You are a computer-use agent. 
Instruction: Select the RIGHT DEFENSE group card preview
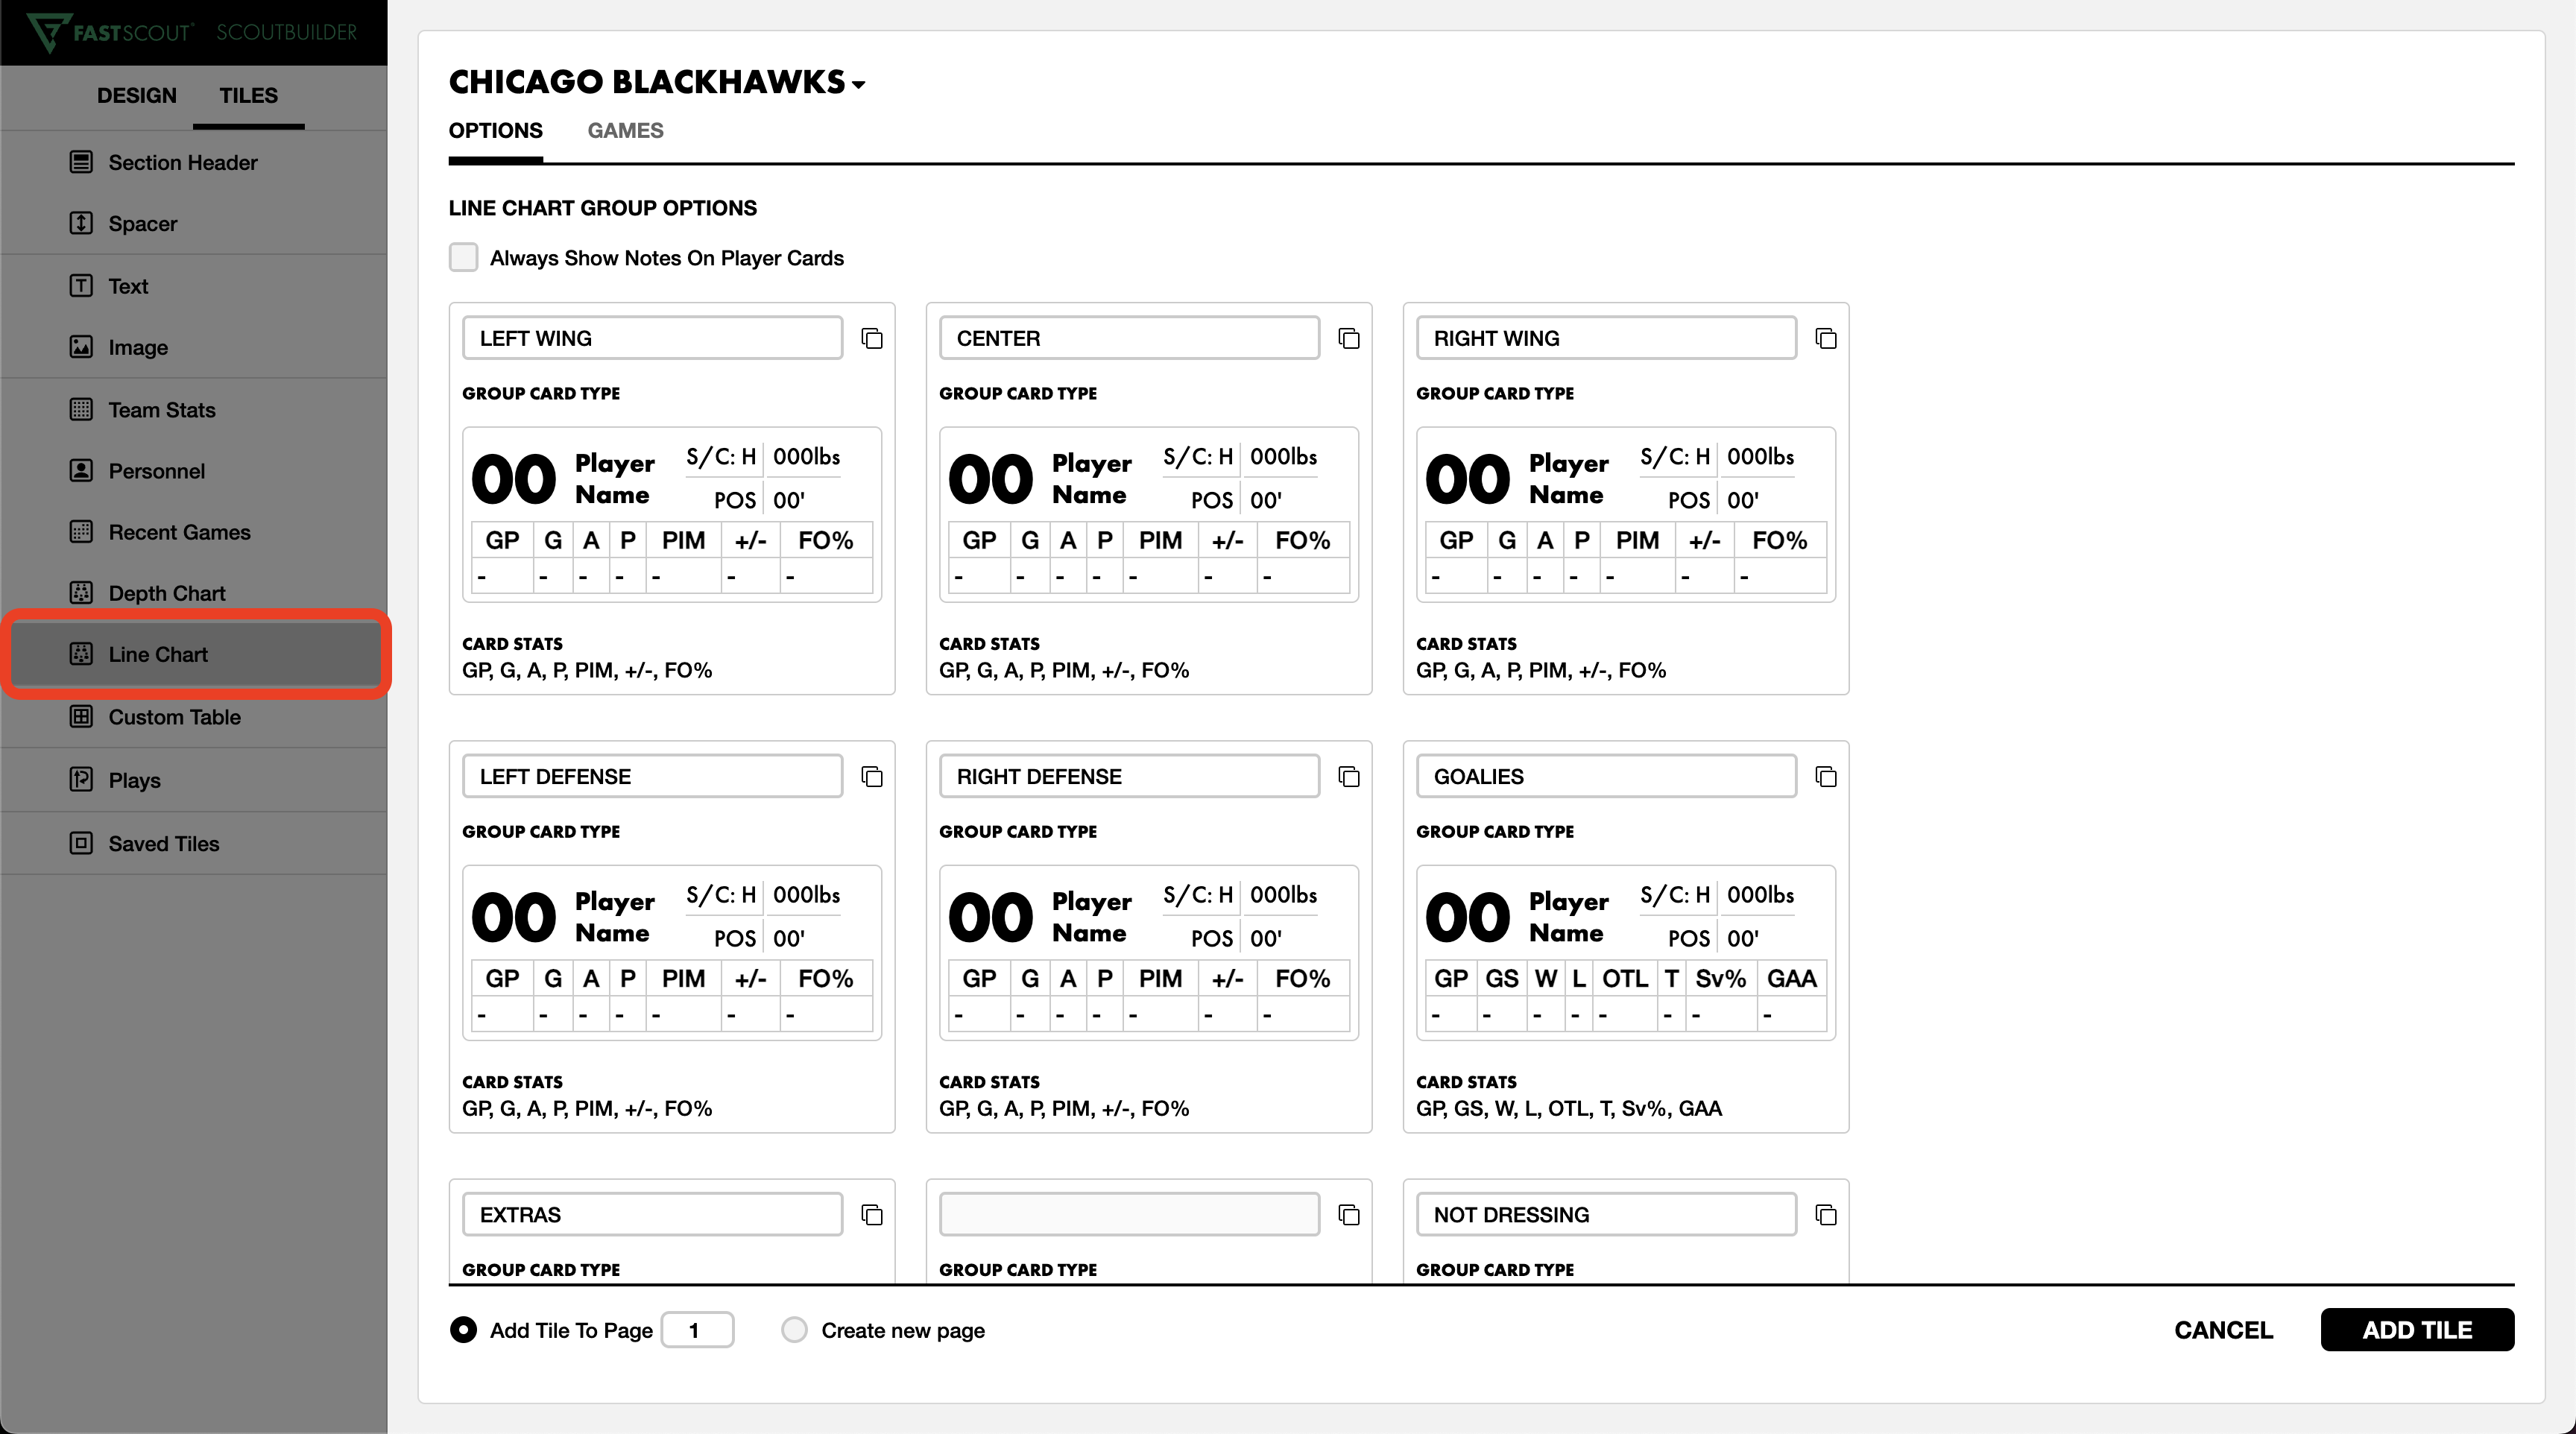tap(1148, 953)
